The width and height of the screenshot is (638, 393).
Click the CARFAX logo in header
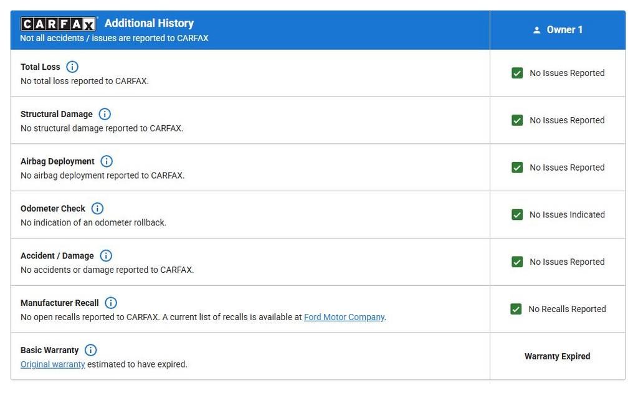click(58, 24)
